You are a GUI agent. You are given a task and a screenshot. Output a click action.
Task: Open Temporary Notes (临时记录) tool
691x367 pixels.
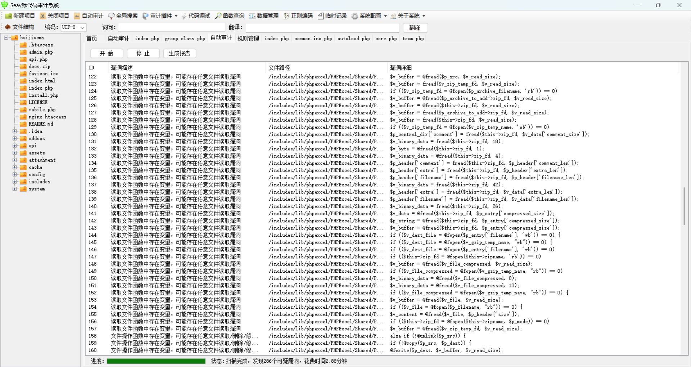pyautogui.click(x=332, y=16)
